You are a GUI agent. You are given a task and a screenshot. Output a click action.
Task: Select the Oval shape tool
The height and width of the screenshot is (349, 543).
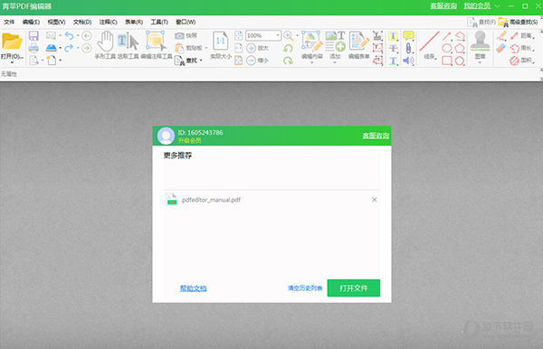tap(447, 49)
